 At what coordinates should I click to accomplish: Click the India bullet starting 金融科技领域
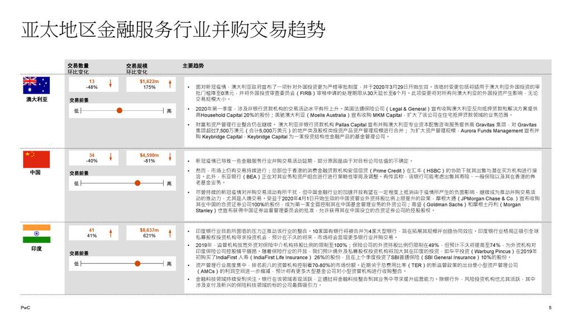[x=365, y=282]
